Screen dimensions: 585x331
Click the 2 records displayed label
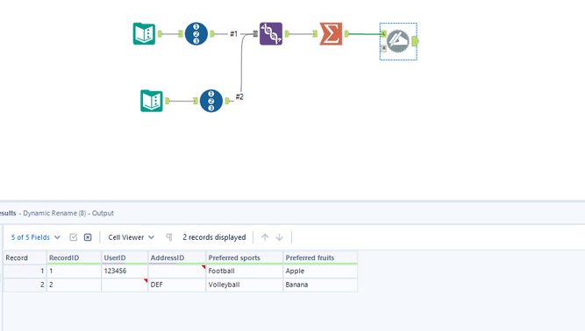[214, 237]
